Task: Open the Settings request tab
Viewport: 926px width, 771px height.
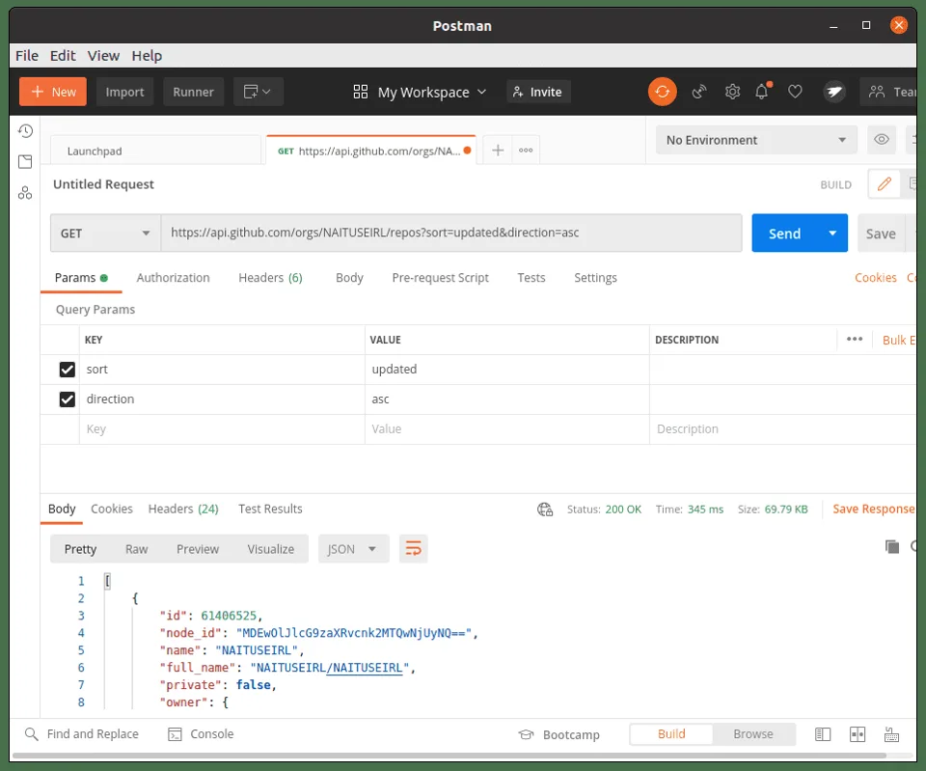Action: coord(595,278)
